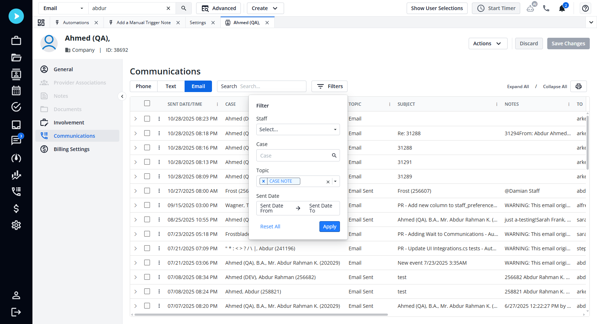Switch to the Settings tab
The image size is (597, 324).
click(198, 22)
